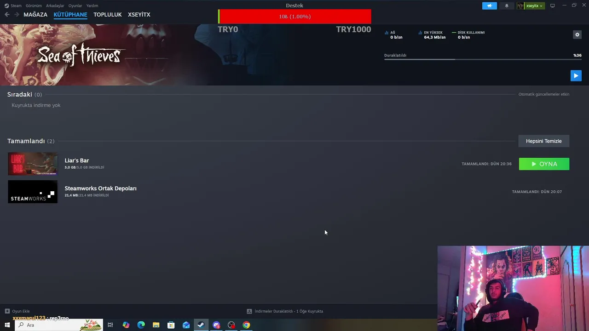Open download settings gear icon
Screen dimensions: 589x331
click(x=577, y=34)
